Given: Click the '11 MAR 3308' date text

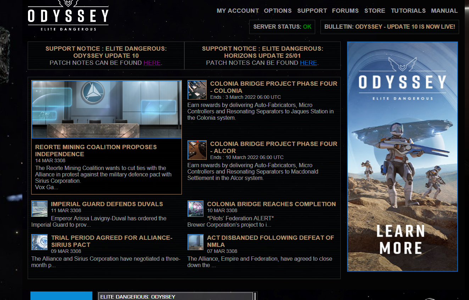Looking at the screenshot, I should [66, 210].
